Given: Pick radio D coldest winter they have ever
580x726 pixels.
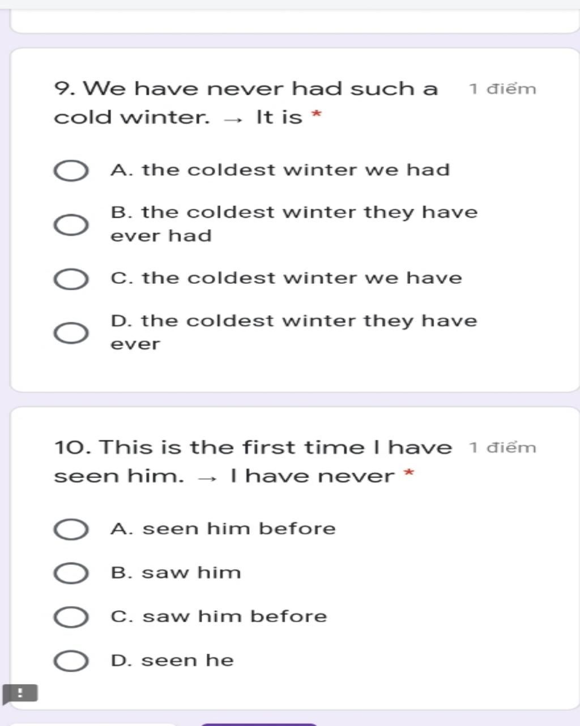Looking at the screenshot, I should [x=71, y=333].
